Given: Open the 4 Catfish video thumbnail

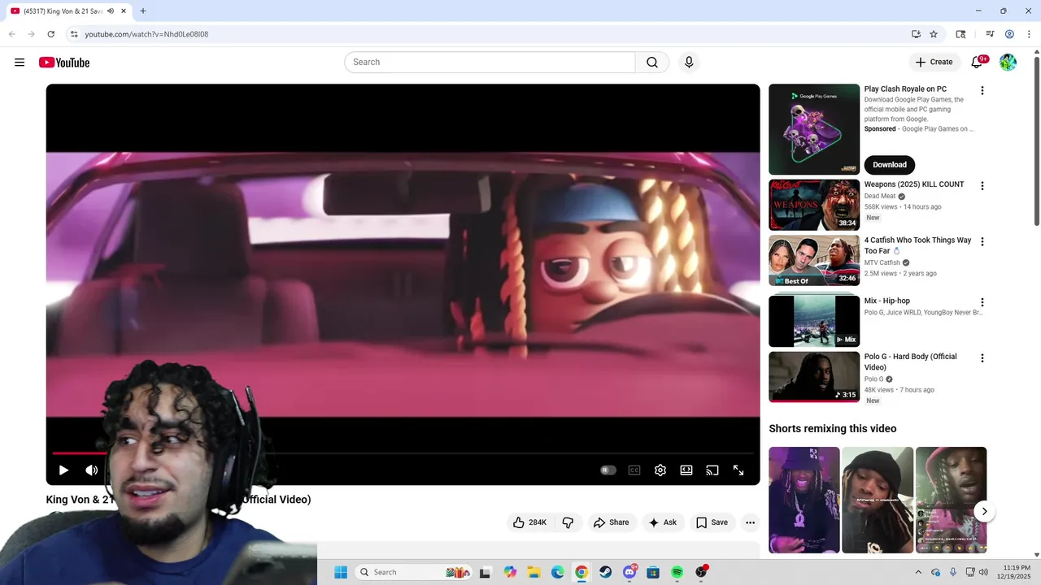Looking at the screenshot, I should click(814, 261).
